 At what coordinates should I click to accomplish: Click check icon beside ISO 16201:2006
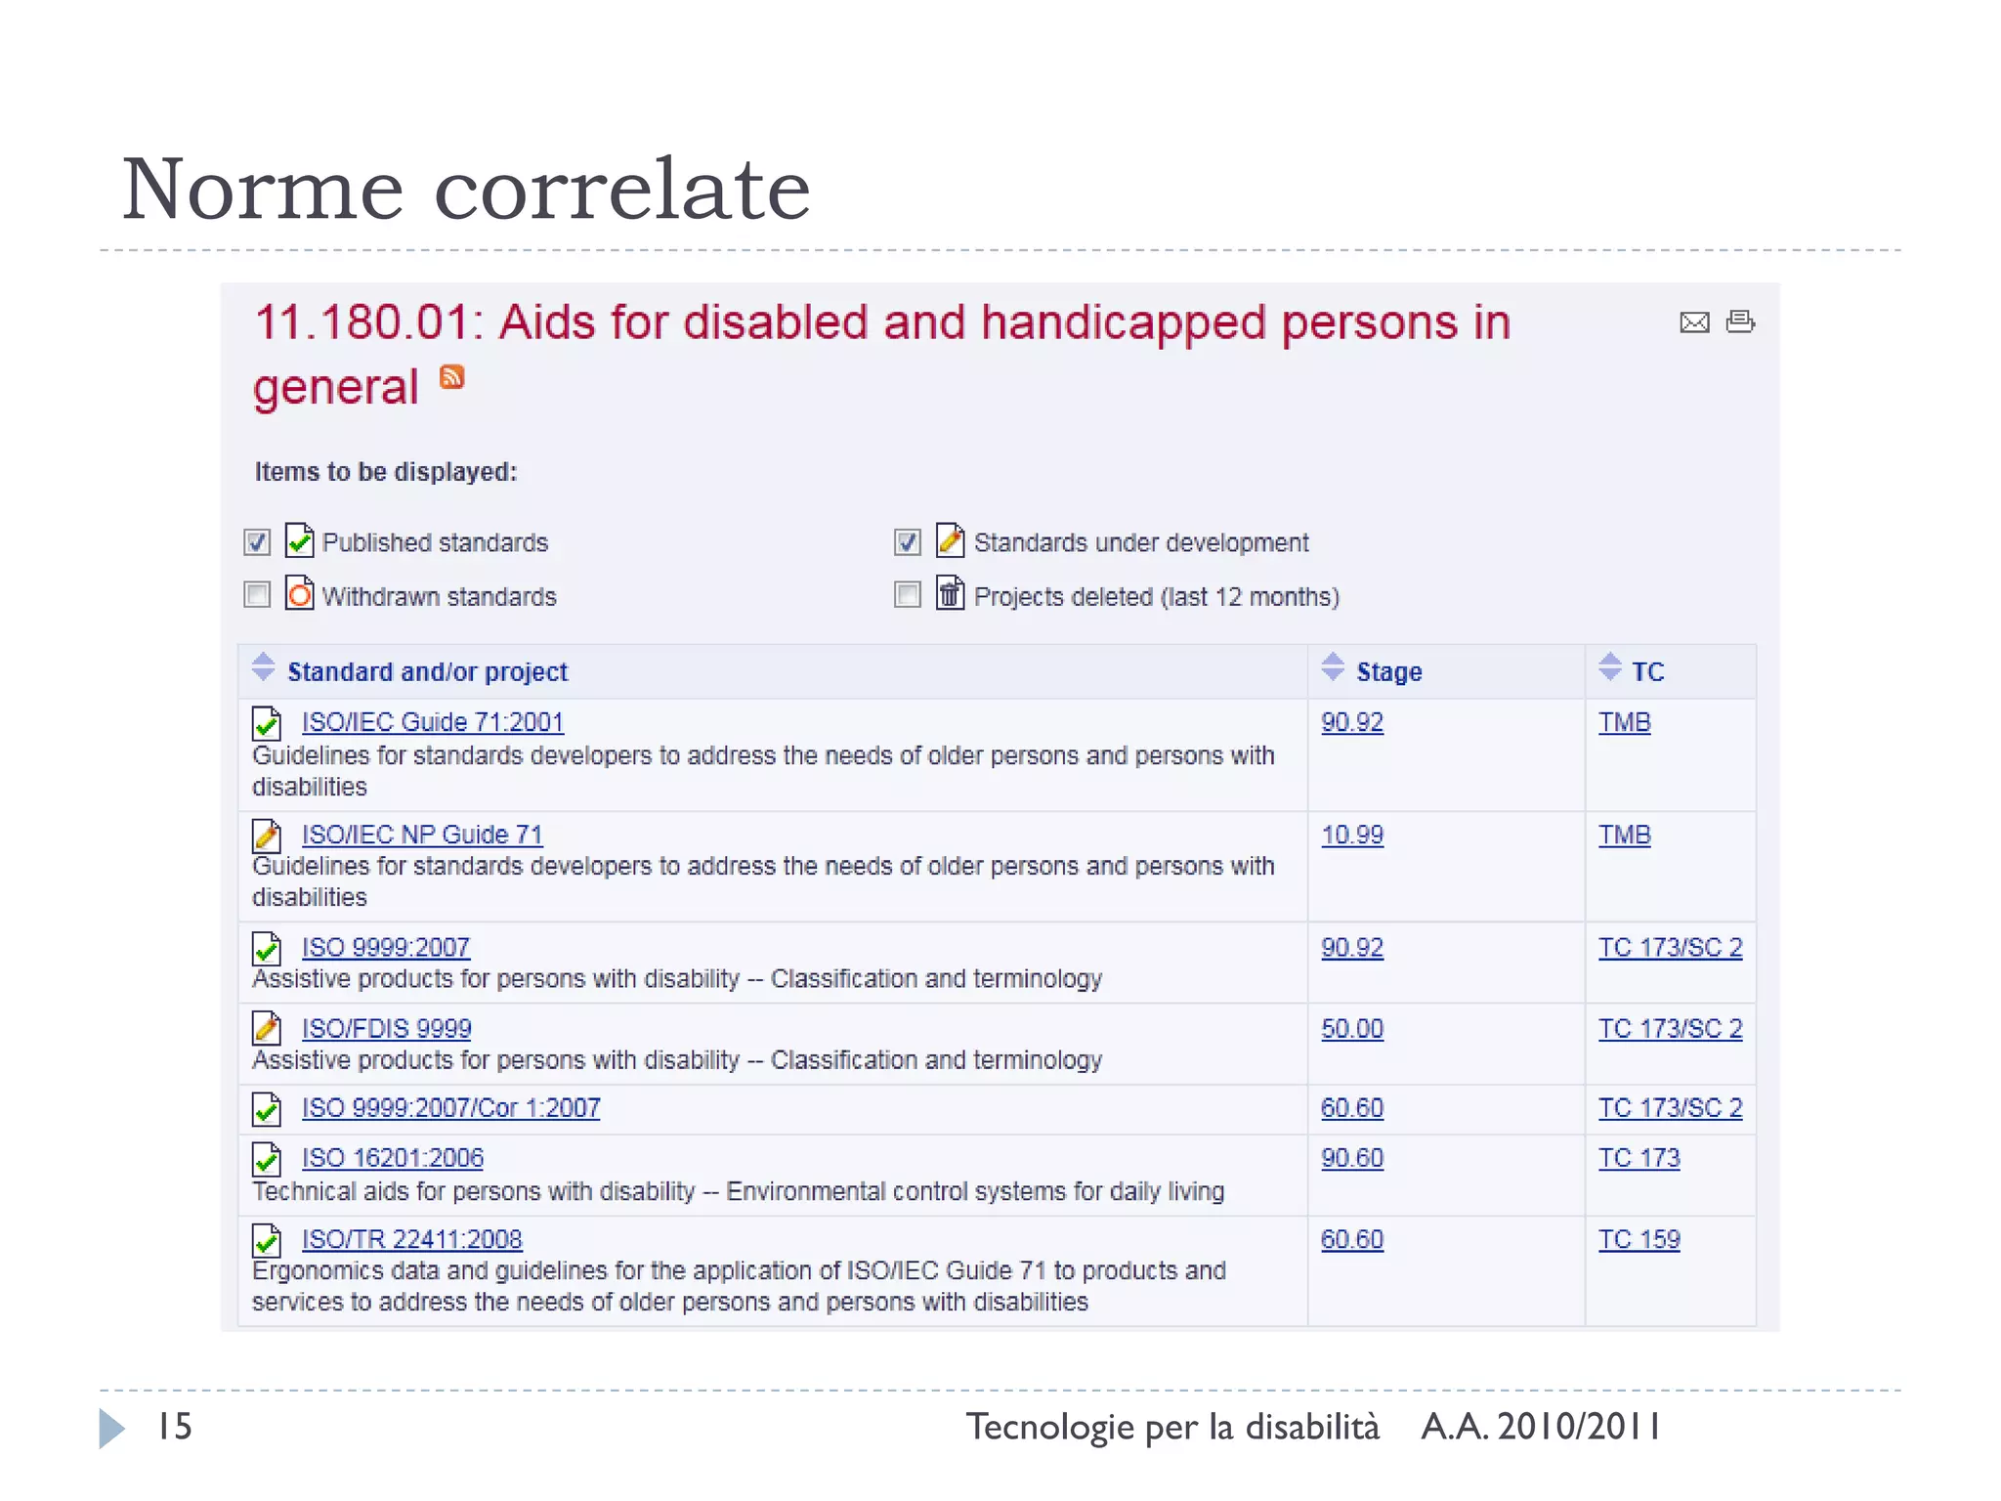267,1159
